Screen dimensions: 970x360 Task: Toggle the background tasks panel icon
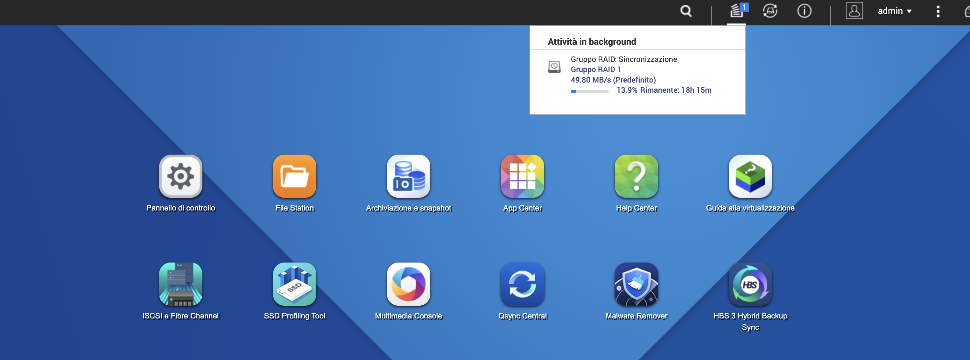736,11
